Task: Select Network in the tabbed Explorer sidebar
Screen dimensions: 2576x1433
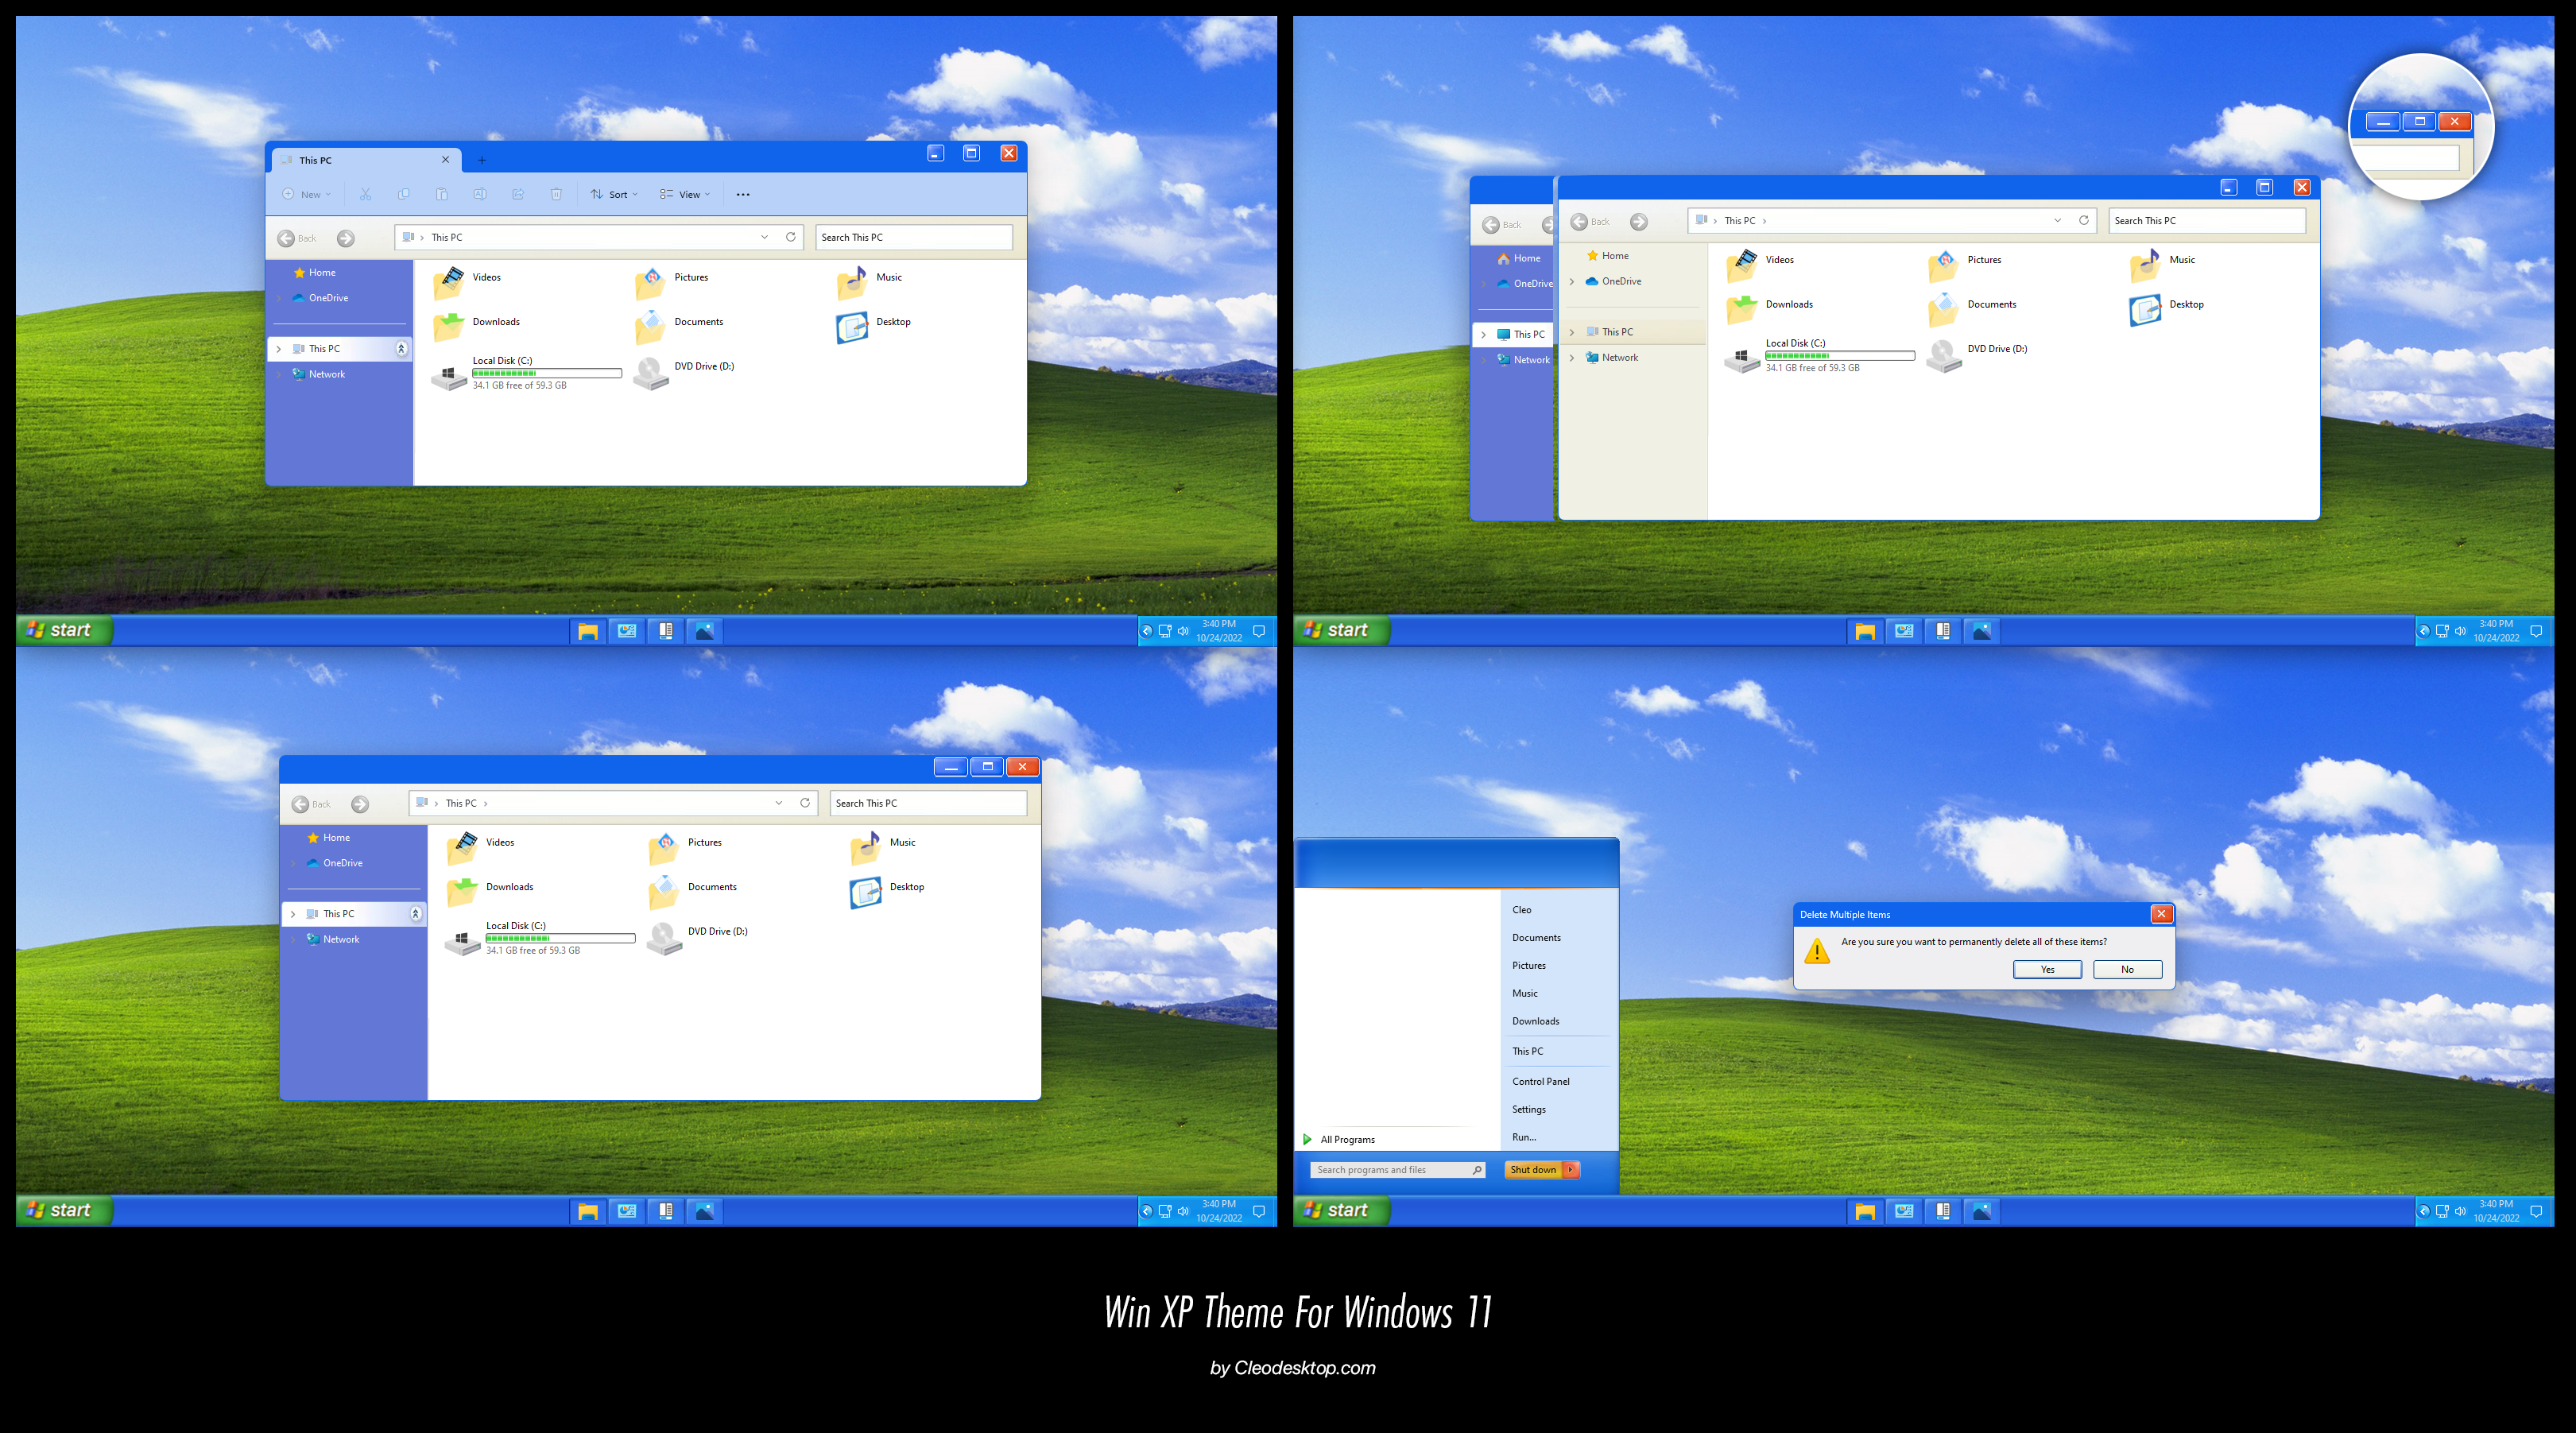Action: [x=319, y=374]
